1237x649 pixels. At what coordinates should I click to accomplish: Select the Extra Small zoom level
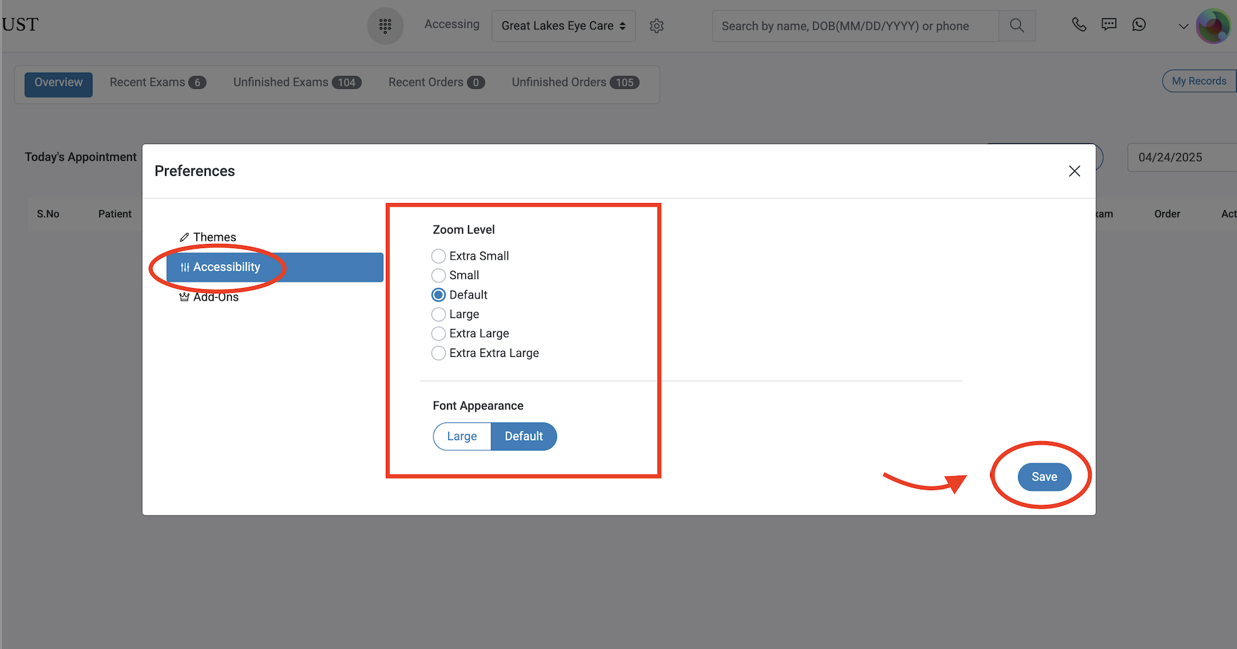coord(439,256)
